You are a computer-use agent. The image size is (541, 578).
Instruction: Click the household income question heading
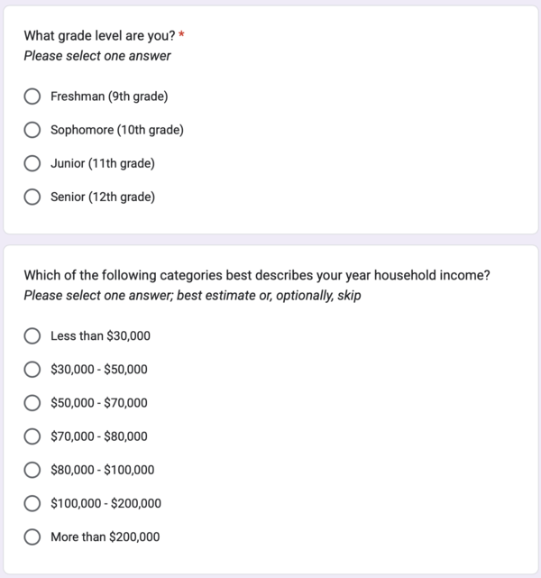pos(257,276)
